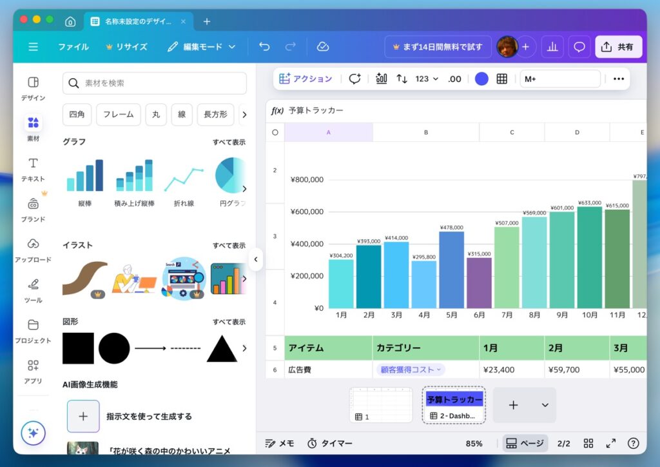Open the Canva AI sparkle assistant
660x467 pixels.
tap(33, 432)
